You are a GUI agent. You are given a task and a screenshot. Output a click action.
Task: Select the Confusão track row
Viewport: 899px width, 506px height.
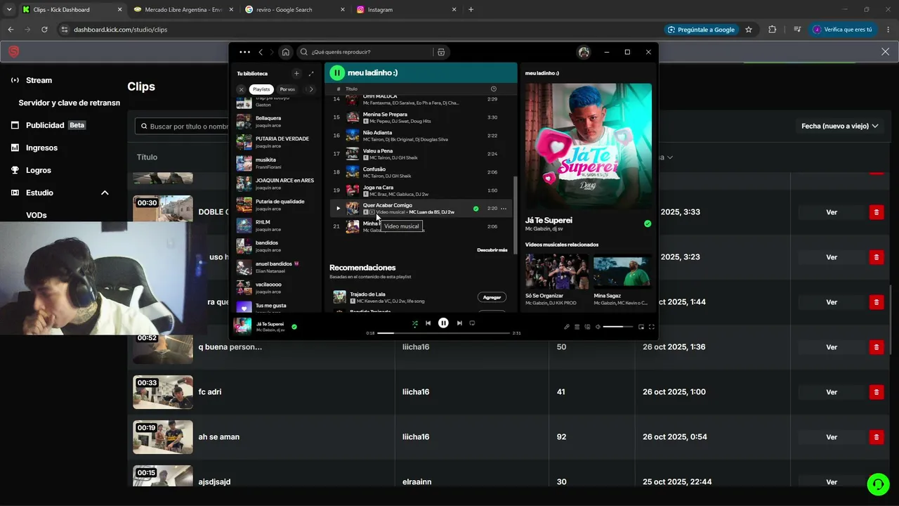420,172
